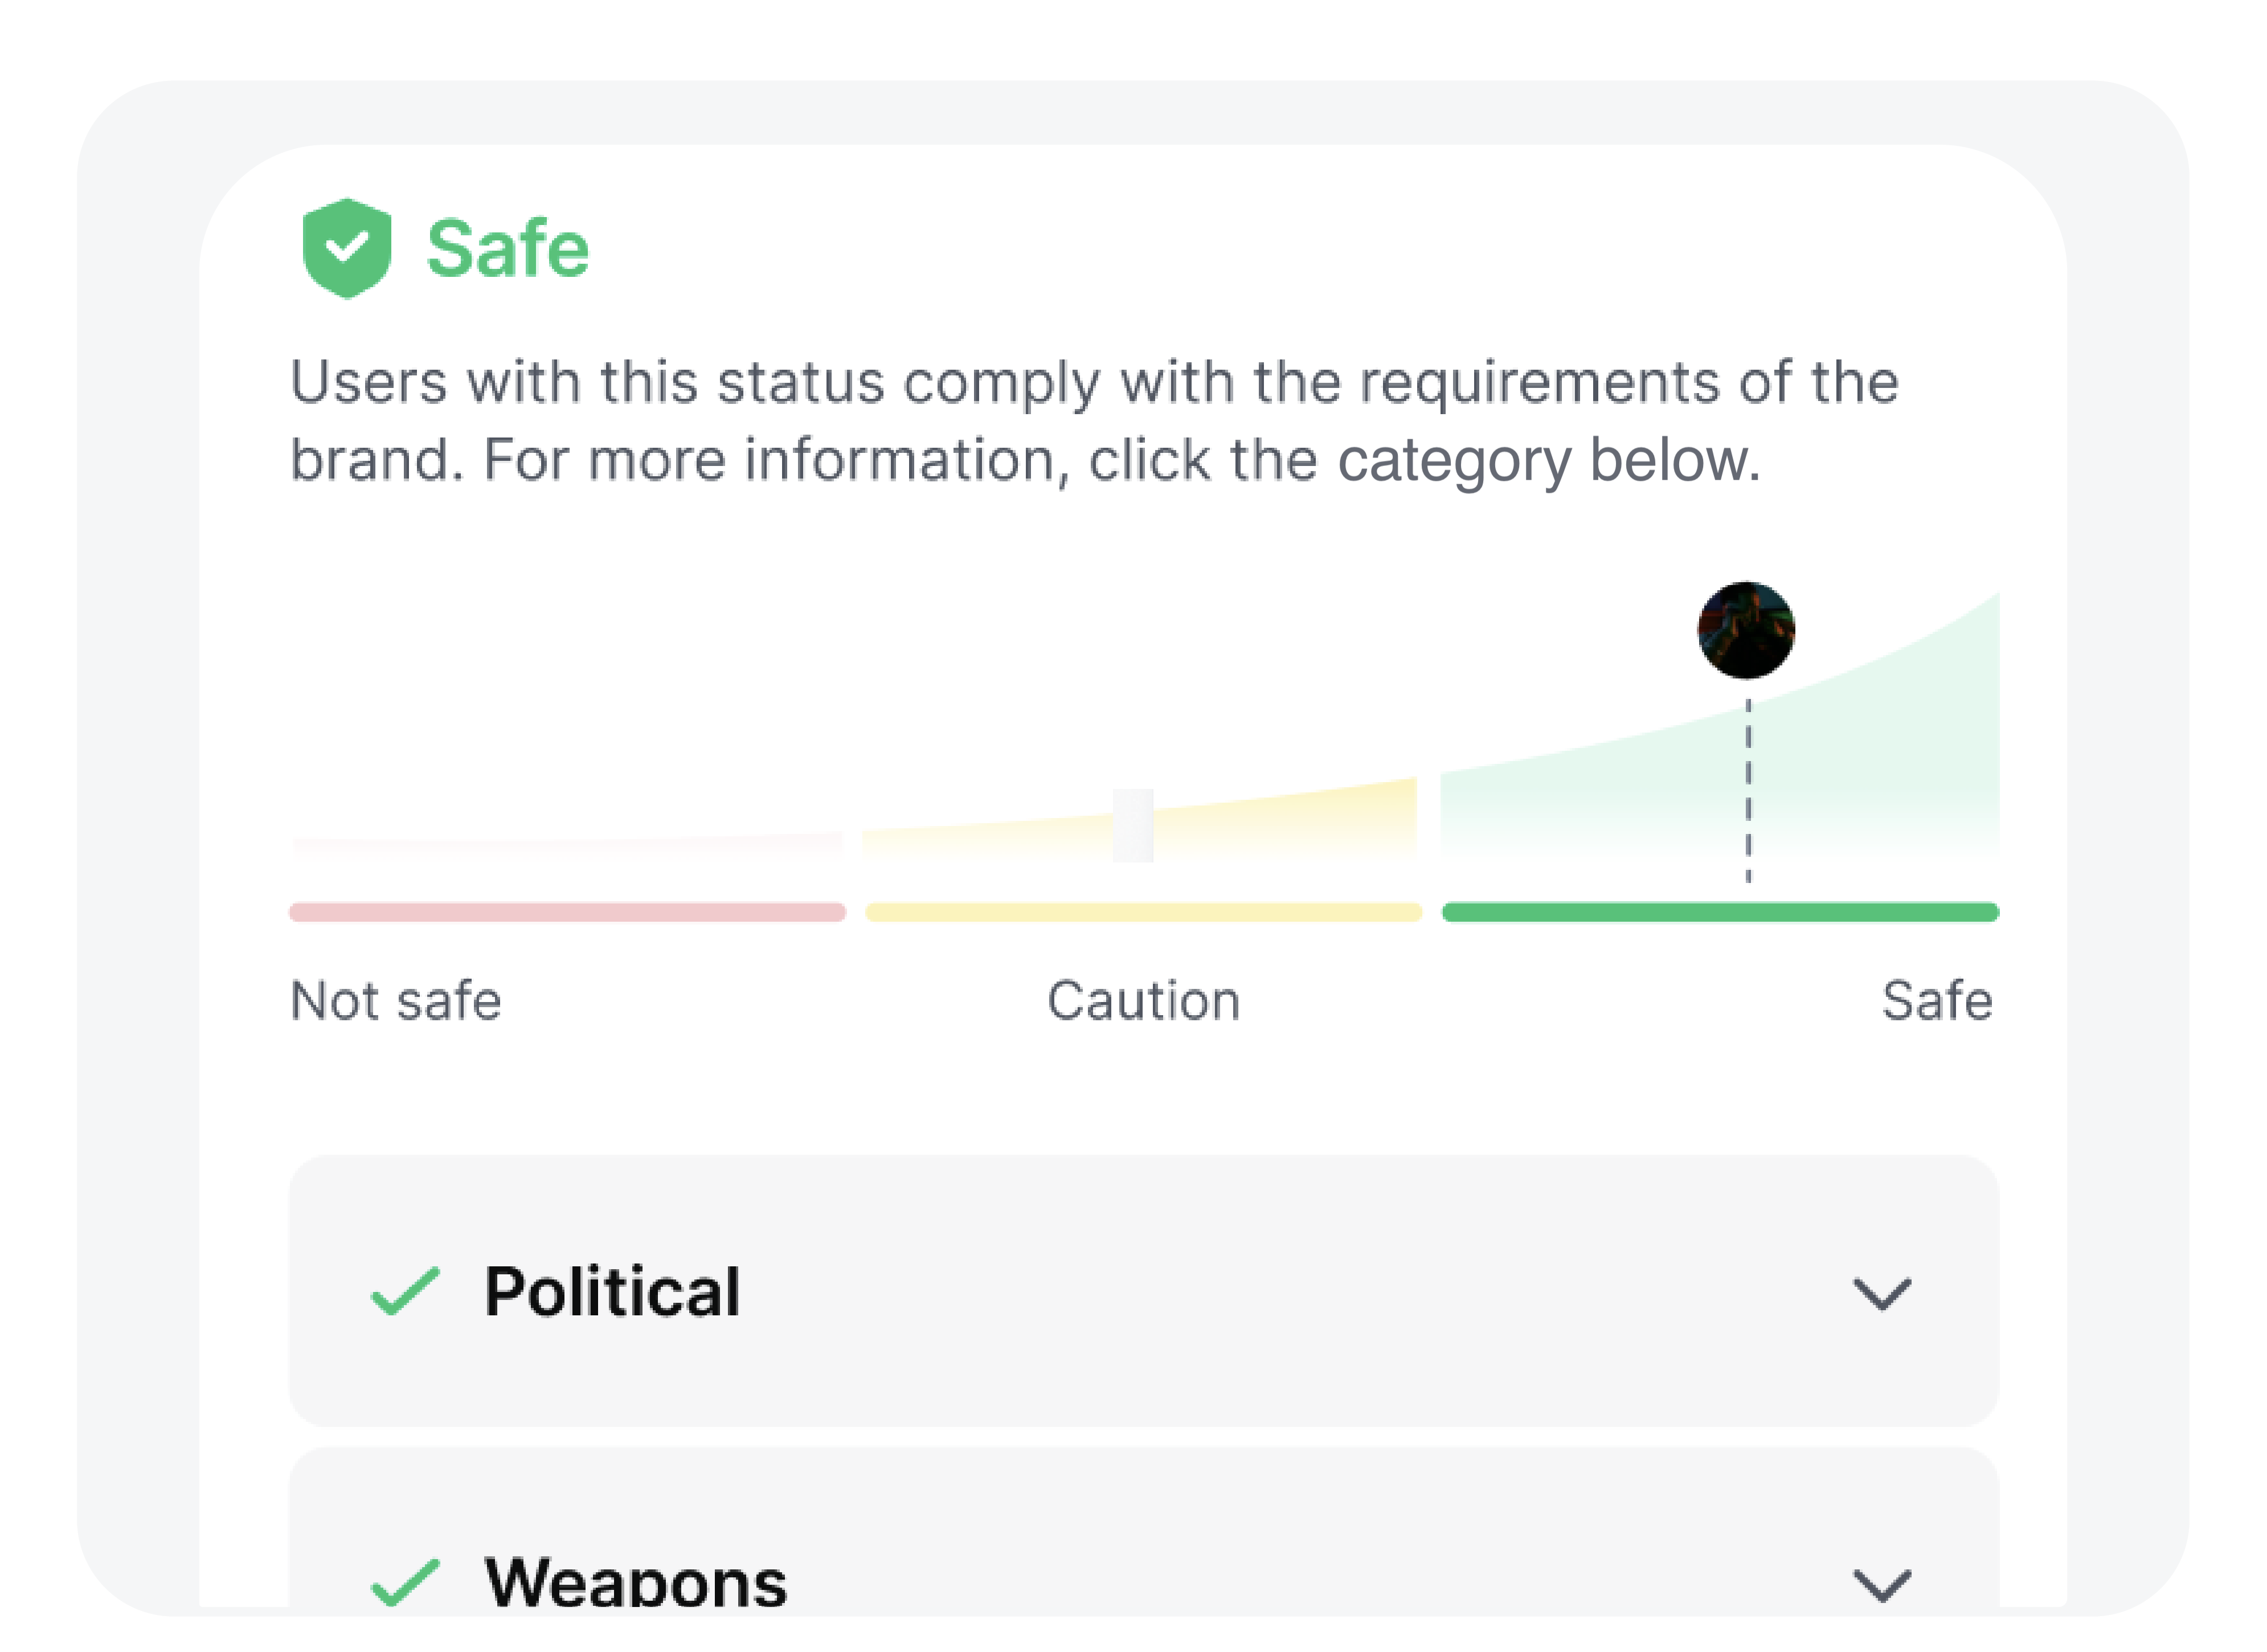Click the dashed marker line below the avatar

pyautogui.click(x=1748, y=790)
